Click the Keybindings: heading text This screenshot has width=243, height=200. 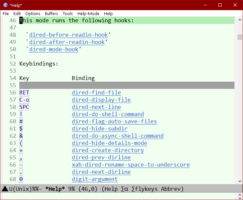pos(39,64)
